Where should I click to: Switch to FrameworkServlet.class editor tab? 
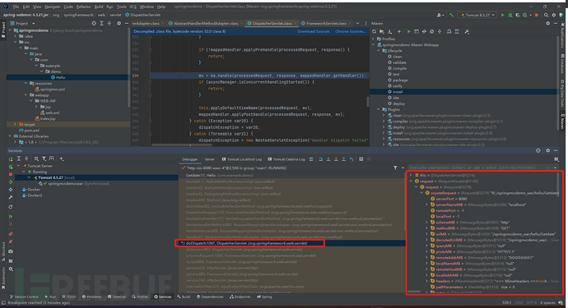coord(326,23)
